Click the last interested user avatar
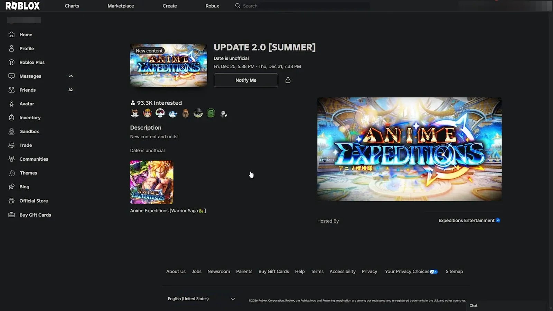Viewport: 553px width, 311px height. 224,113
